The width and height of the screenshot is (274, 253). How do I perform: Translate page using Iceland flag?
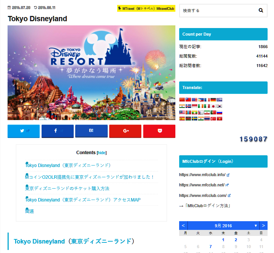pos(188,106)
